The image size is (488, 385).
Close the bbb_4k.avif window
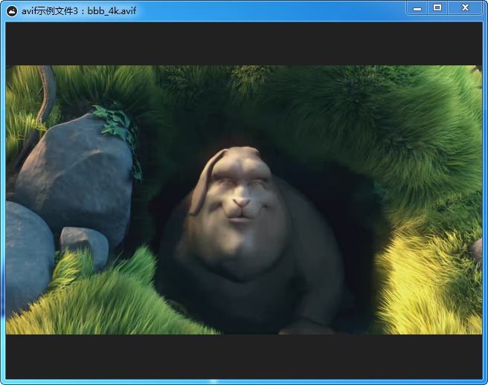click(x=465, y=8)
